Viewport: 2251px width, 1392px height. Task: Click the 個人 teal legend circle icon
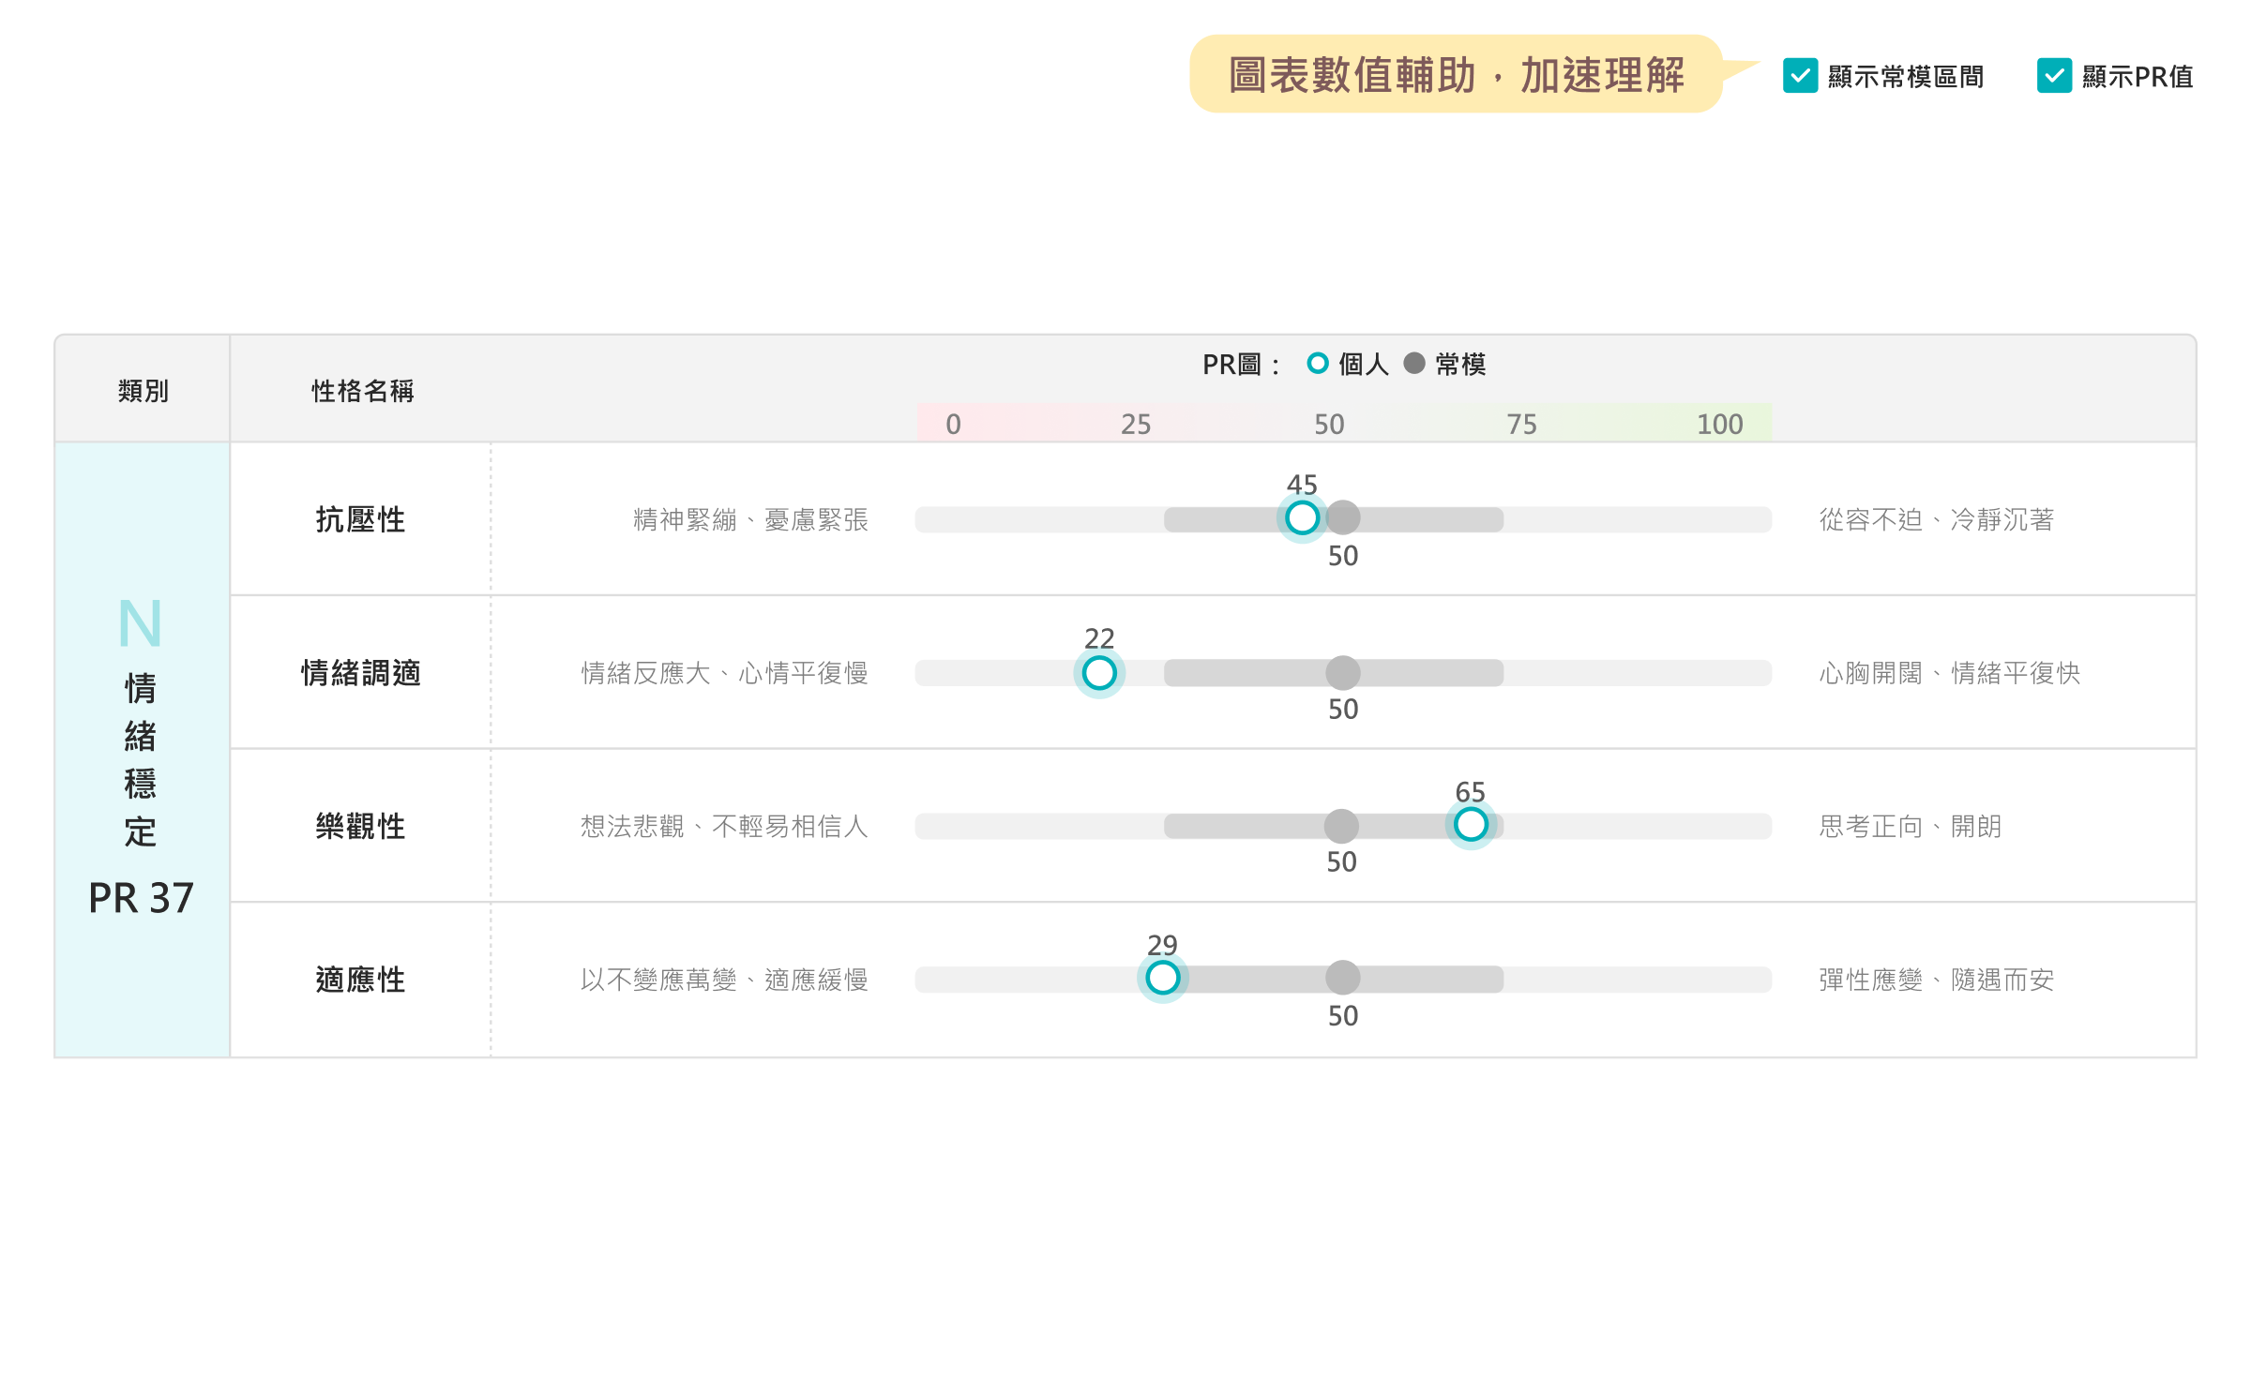(x=1317, y=363)
